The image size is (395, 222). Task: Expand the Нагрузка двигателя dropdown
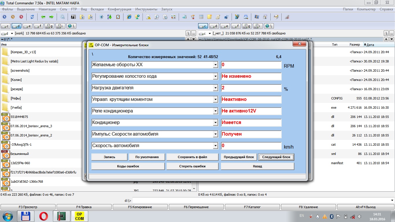tap(215, 88)
